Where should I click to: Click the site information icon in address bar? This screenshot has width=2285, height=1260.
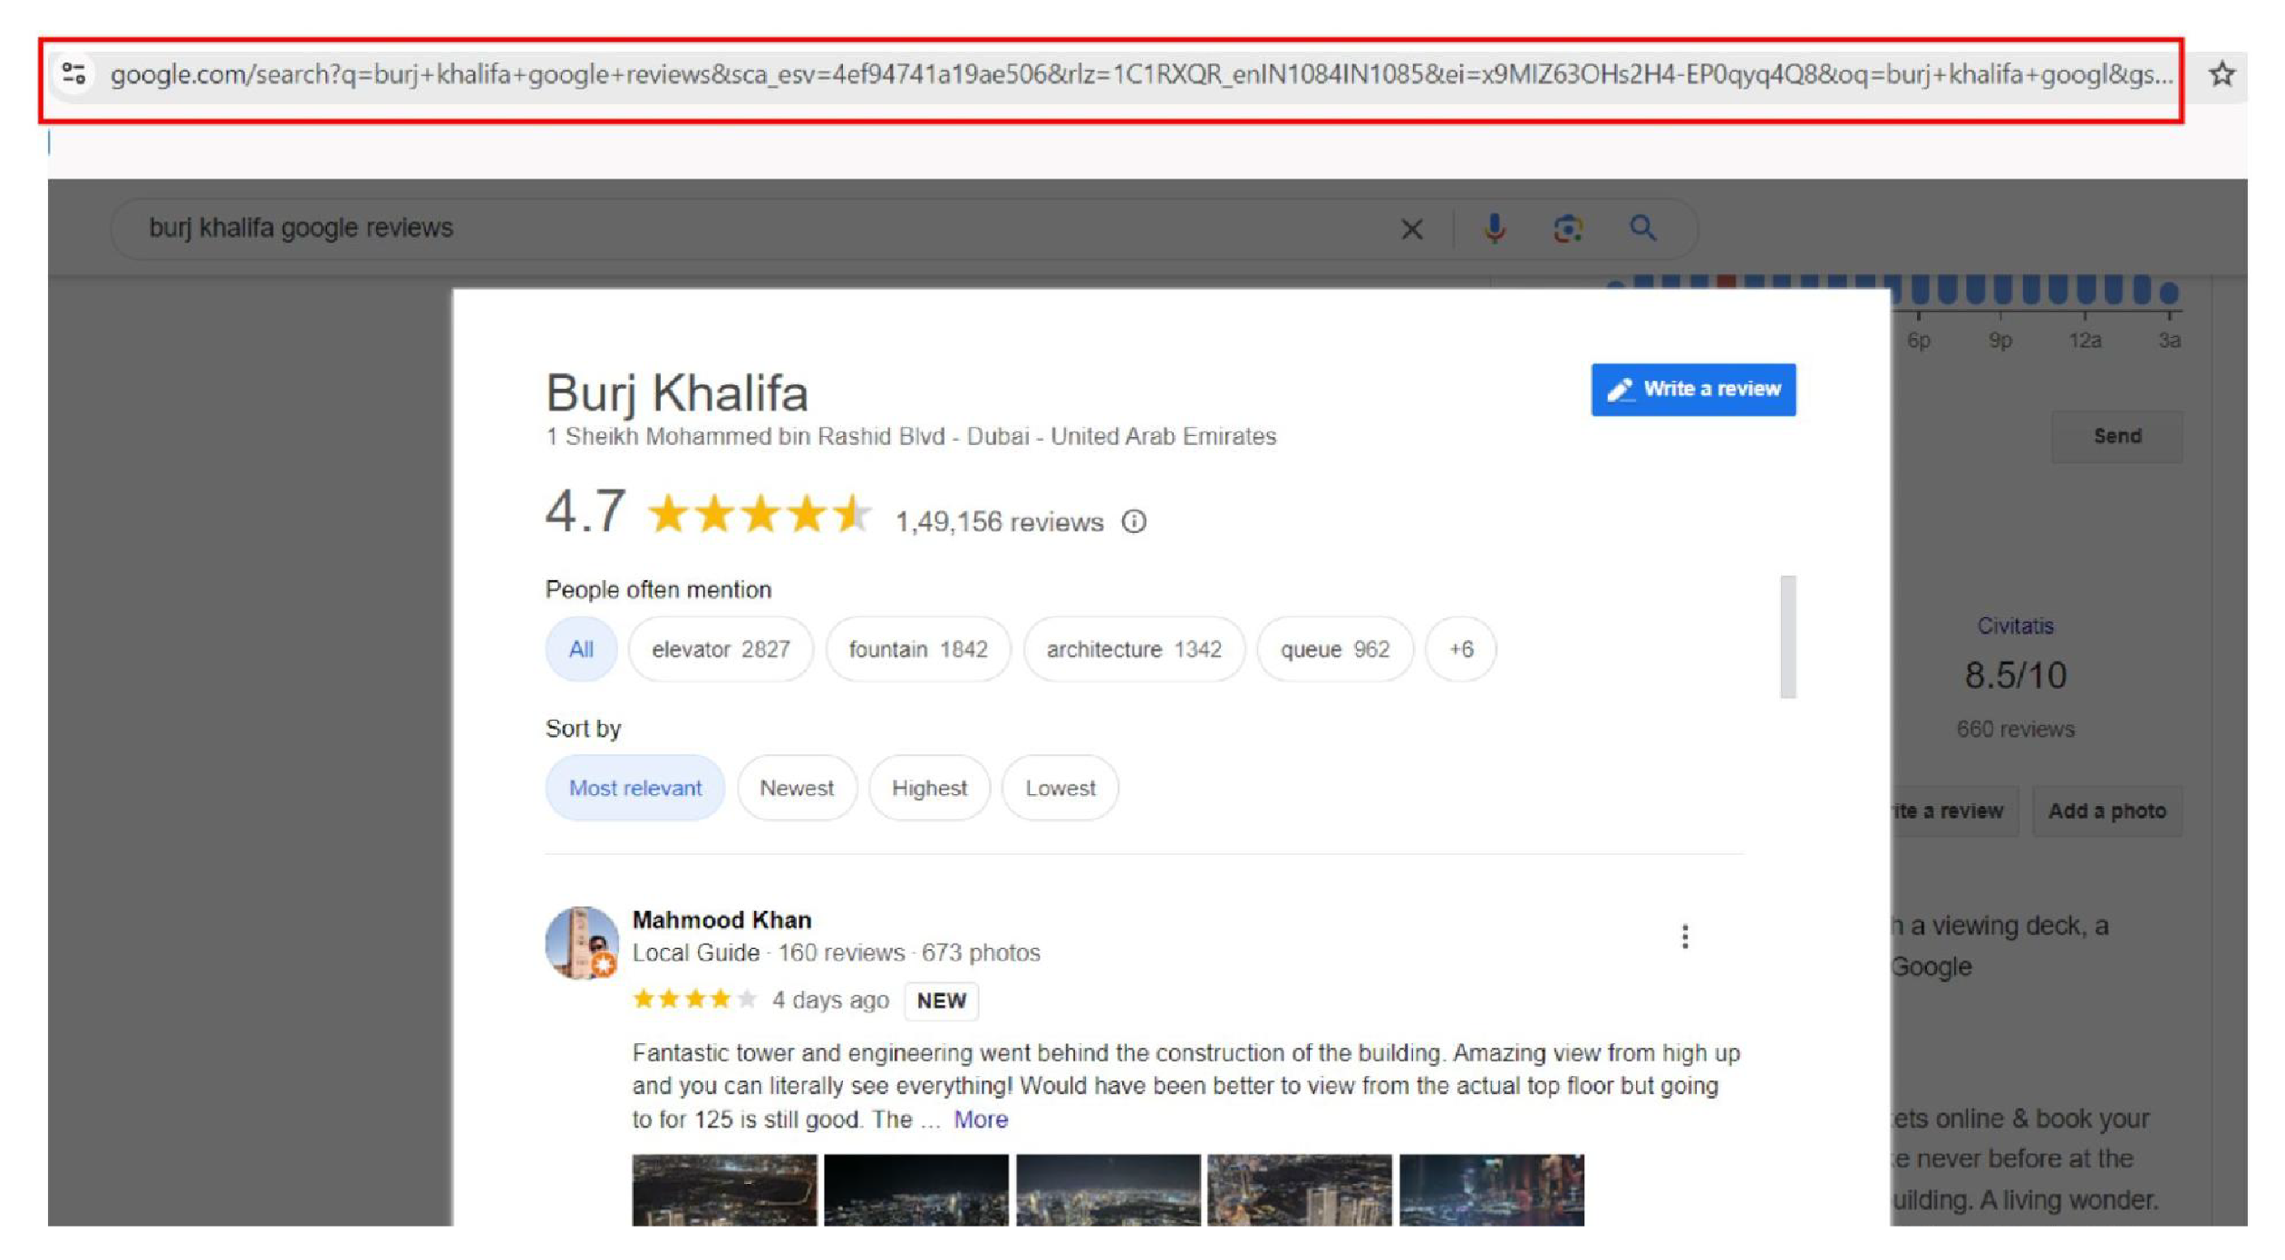click(x=73, y=73)
